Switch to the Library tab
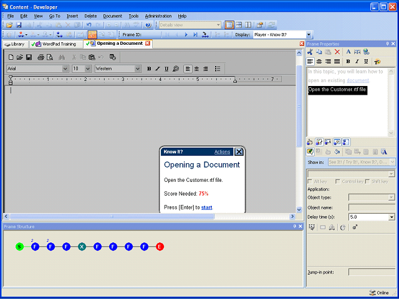The width and height of the screenshot is (399, 299). 15,44
